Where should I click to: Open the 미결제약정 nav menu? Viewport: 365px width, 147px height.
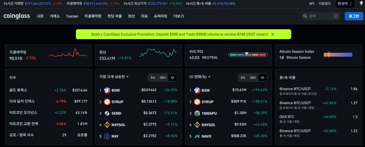(x=93, y=16)
